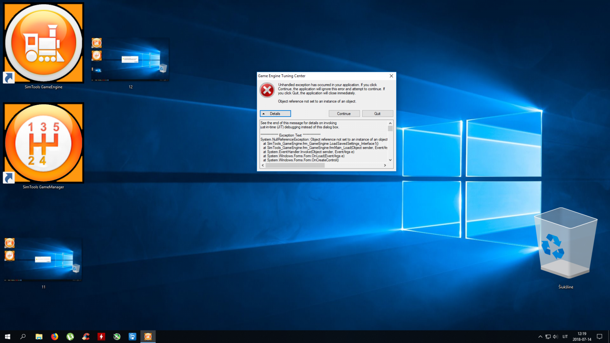610x343 pixels.
Task: Click the 'LoadSavedSettings_Interface1()' stack trace line
Action: coord(321,144)
